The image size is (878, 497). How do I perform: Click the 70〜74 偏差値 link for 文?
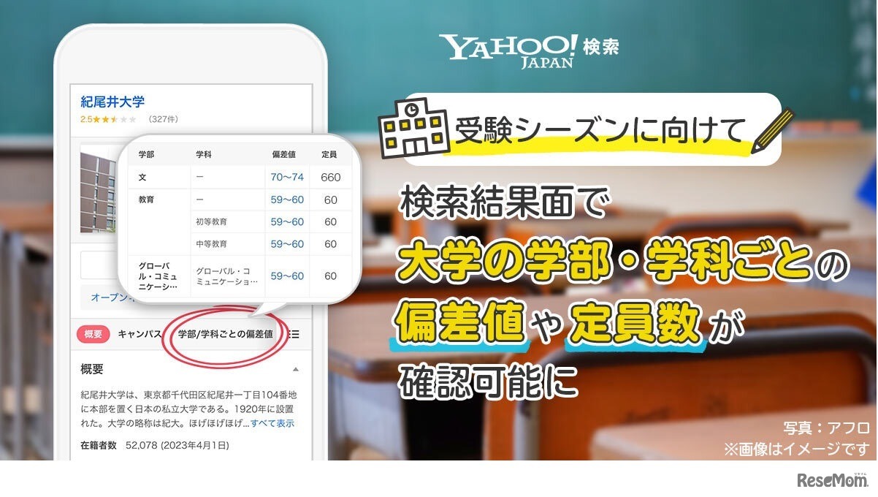(x=286, y=177)
